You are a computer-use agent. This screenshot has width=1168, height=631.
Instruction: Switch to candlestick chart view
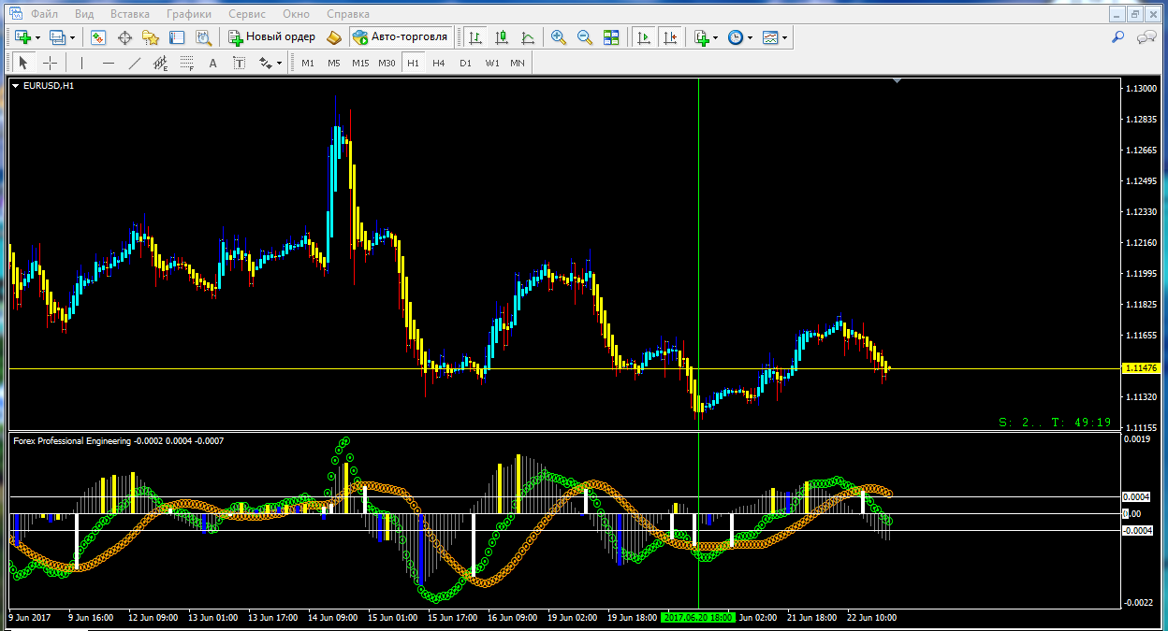coord(502,37)
